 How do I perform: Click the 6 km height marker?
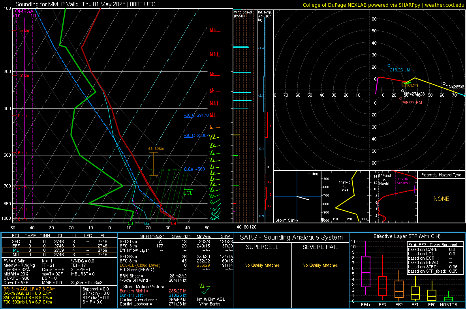point(22,153)
